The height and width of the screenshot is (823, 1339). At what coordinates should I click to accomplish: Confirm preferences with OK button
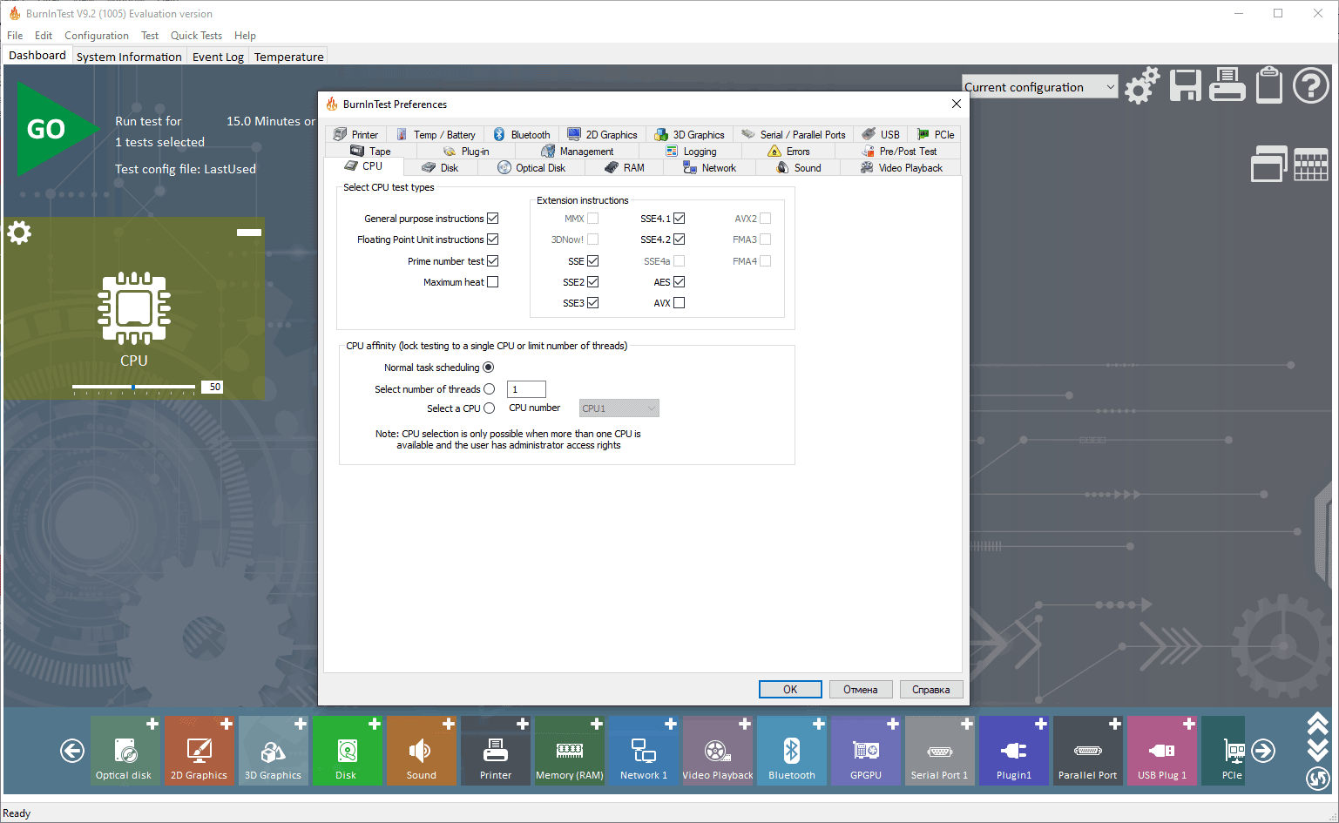tap(790, 690)
